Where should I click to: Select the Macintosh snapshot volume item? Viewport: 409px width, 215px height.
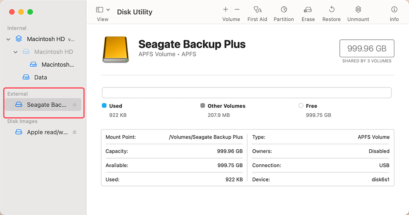click(57, 65)
